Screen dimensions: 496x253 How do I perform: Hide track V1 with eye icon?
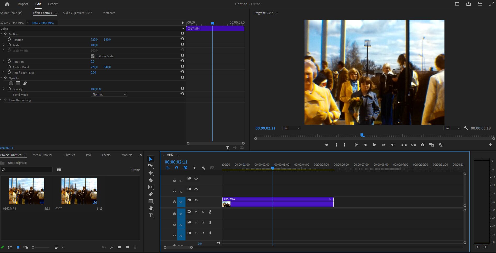click(196, 200)
